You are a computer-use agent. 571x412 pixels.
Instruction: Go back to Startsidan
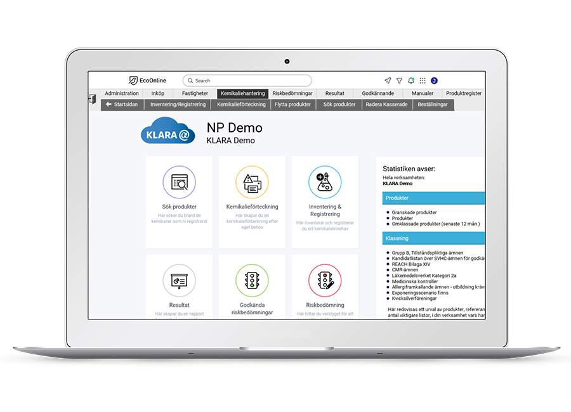(122, 105)
